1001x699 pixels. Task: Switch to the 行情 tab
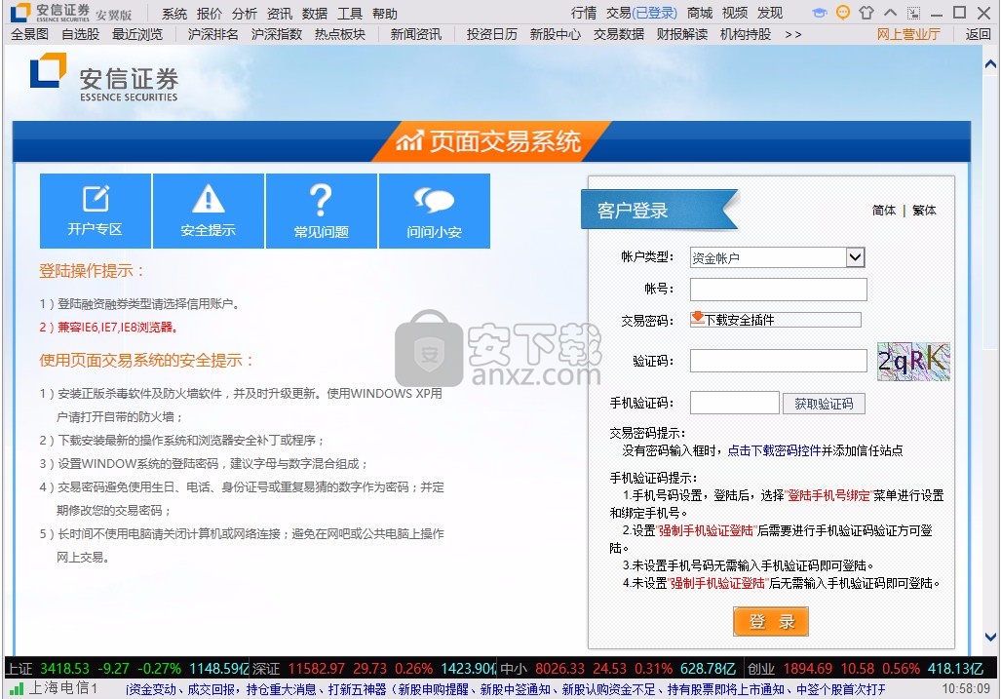[584, 13]
